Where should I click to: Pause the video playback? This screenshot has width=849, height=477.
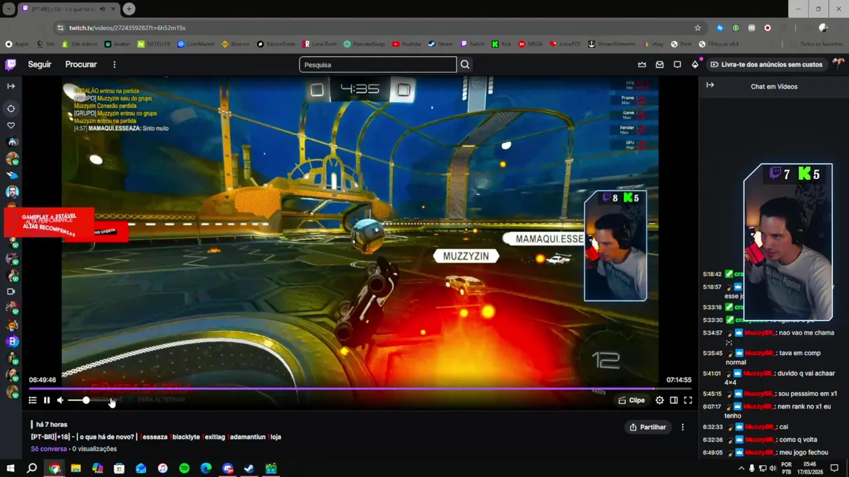point(46,400)
